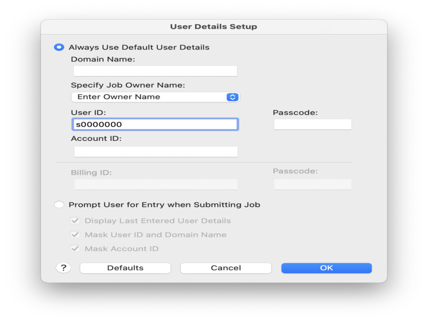
Task: Click the 'Billing ID:' label
Action: (x=91, y=172)
